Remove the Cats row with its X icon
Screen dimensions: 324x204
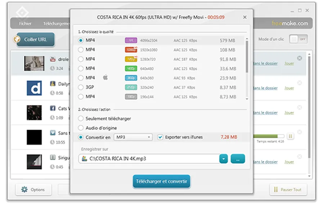click(300, 107)
